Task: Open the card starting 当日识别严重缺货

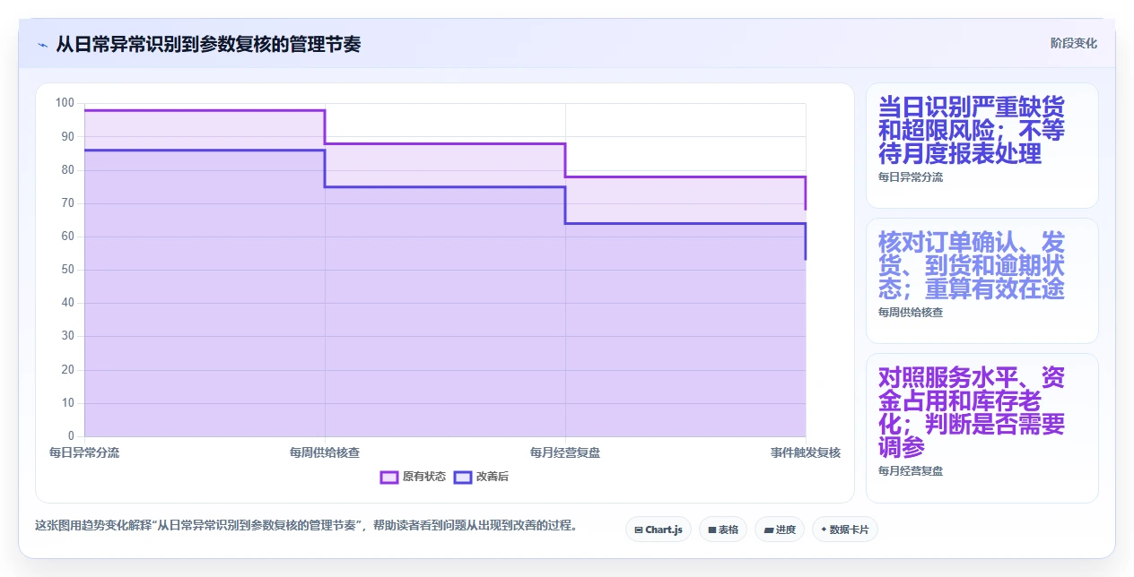Action: coord(981,145)
